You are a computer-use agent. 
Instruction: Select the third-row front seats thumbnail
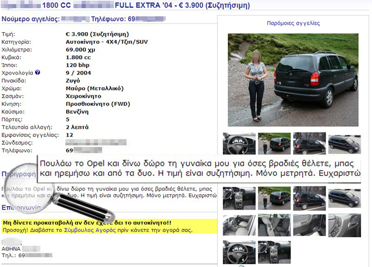coord(239,225)
